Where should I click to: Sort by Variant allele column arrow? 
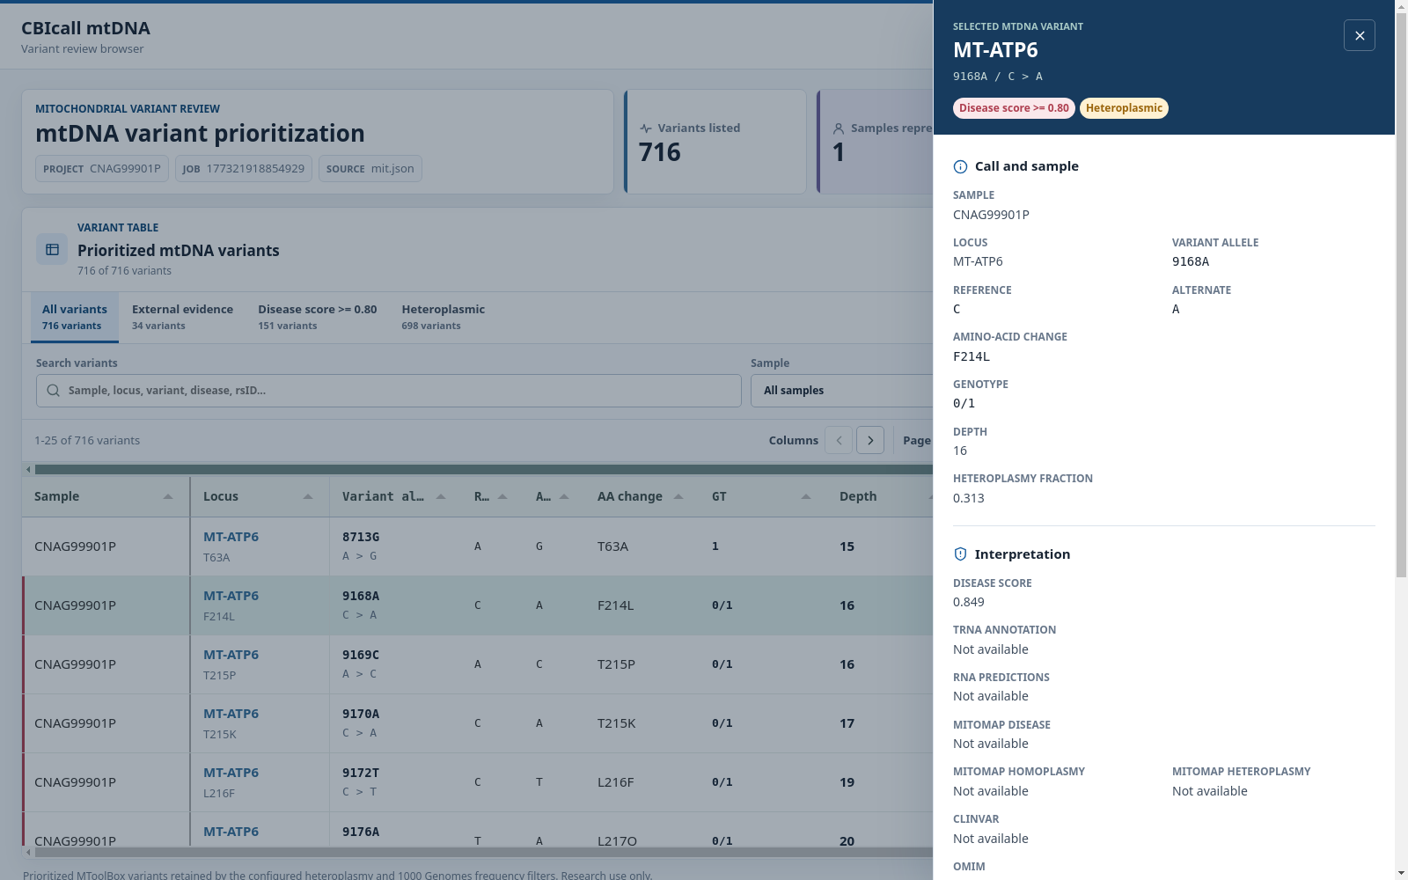[x=441, y=496]
